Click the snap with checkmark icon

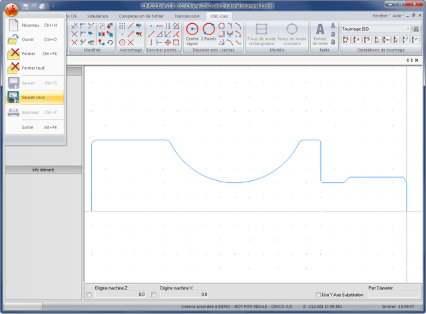[139, 26]
